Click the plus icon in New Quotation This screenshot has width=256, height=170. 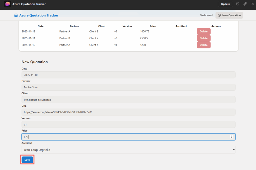coord(219,15)
